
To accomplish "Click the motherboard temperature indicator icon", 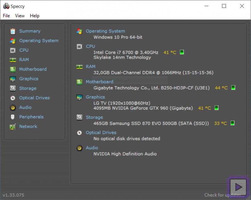I will pos(233,88).
